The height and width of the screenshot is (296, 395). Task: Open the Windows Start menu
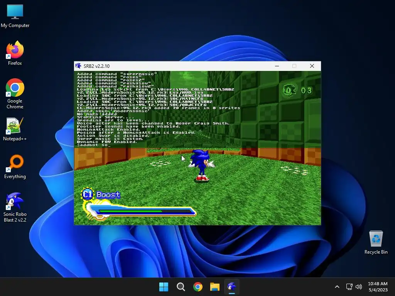click(164, 287)
